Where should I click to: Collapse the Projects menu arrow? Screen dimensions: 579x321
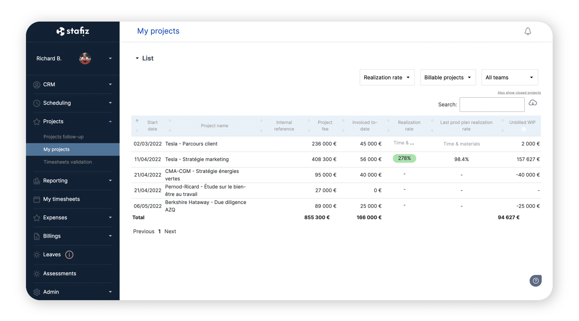[x=110, y=121]
